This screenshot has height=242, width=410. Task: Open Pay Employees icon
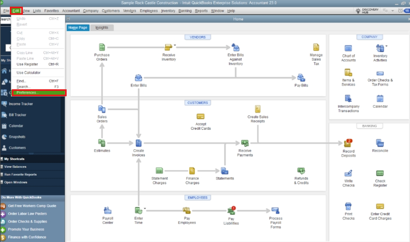[x=187, y=211]
